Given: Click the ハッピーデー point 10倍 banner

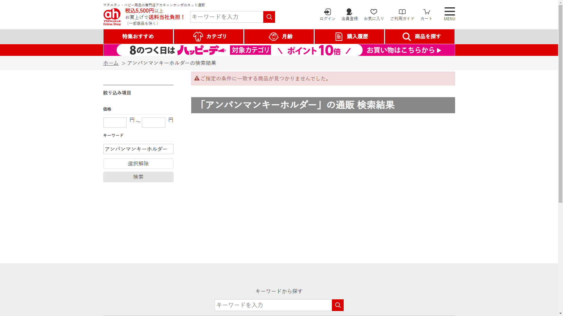Looking at the screenshot, I should [279, 50].
